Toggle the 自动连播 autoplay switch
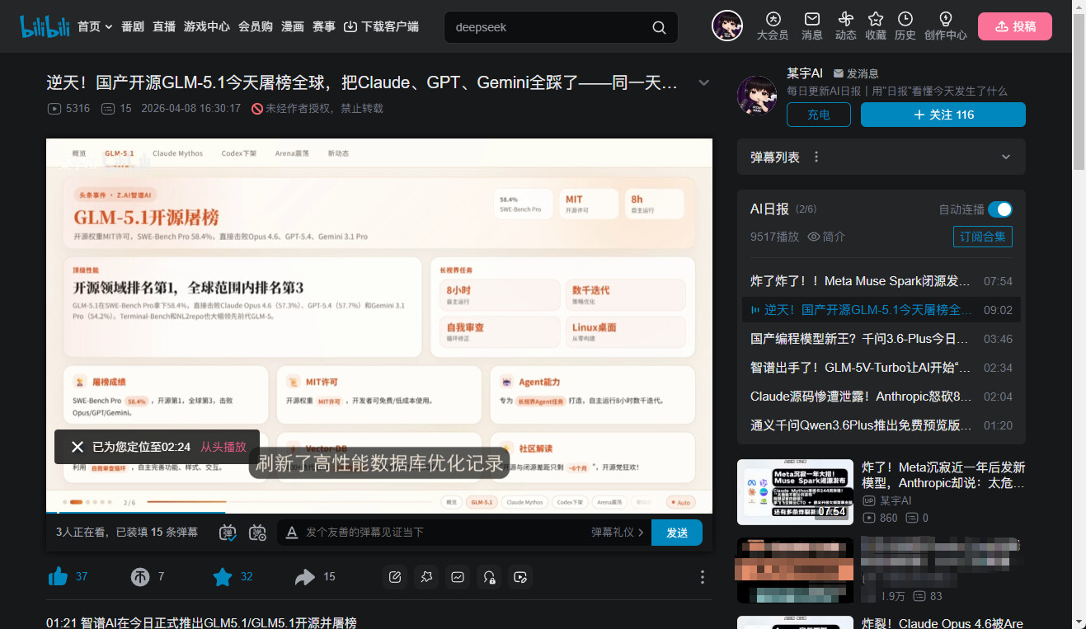This screenshot has height=629, width=1086. [x=999, y=209]
